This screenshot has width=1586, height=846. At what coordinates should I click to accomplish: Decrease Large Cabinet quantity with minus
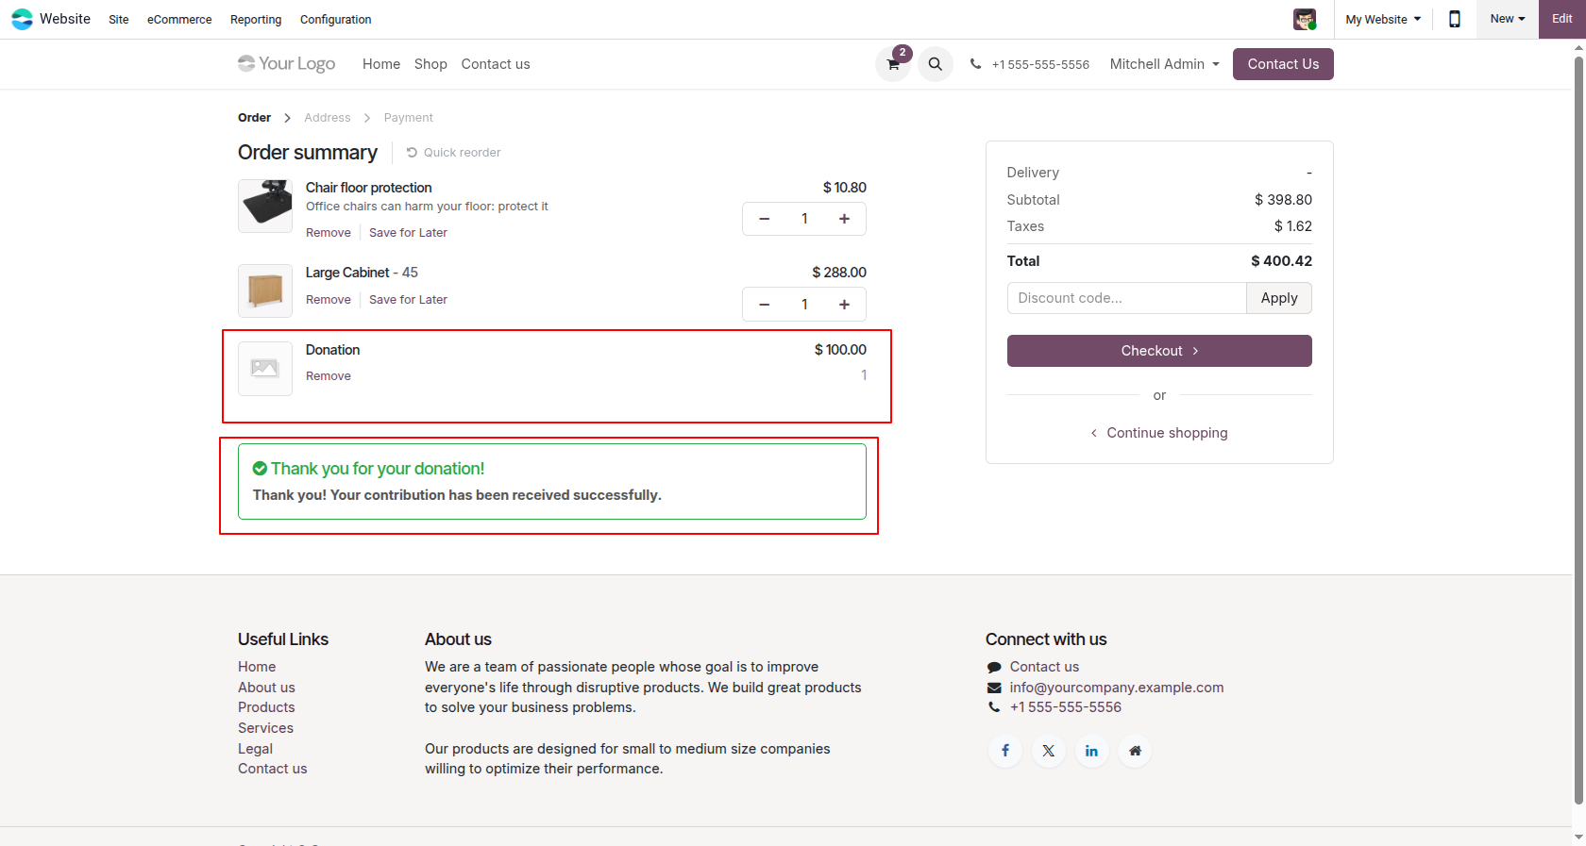point(765,304)
